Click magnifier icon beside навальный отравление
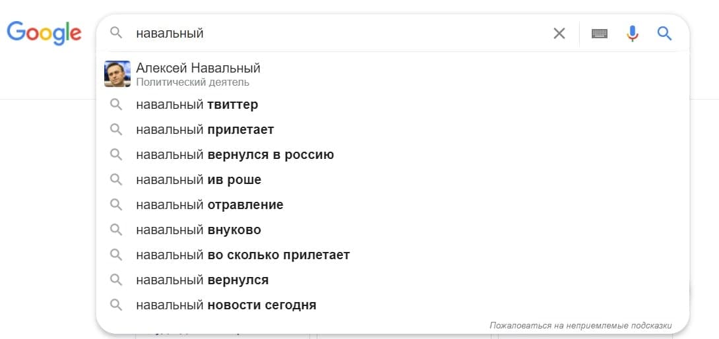The height and width of the screenshot is (339, 719). tap(117, 204)
